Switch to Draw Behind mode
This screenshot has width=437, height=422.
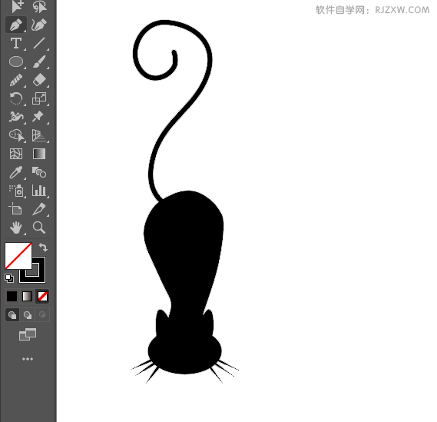pos(28,315)
